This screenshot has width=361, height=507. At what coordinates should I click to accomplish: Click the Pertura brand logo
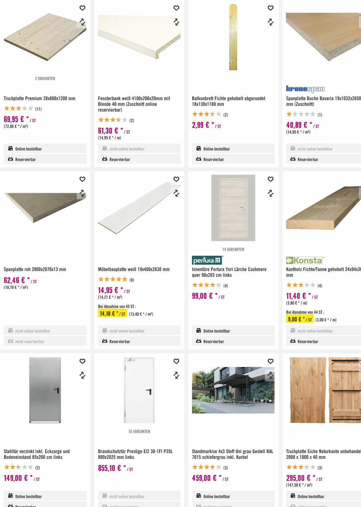point(207,260)
